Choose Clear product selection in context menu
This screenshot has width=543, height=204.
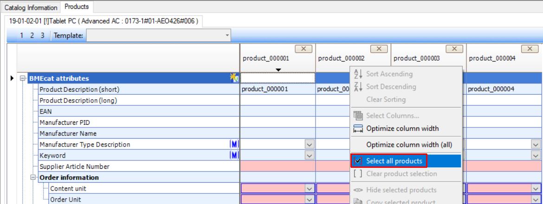(x=401, y=174)
